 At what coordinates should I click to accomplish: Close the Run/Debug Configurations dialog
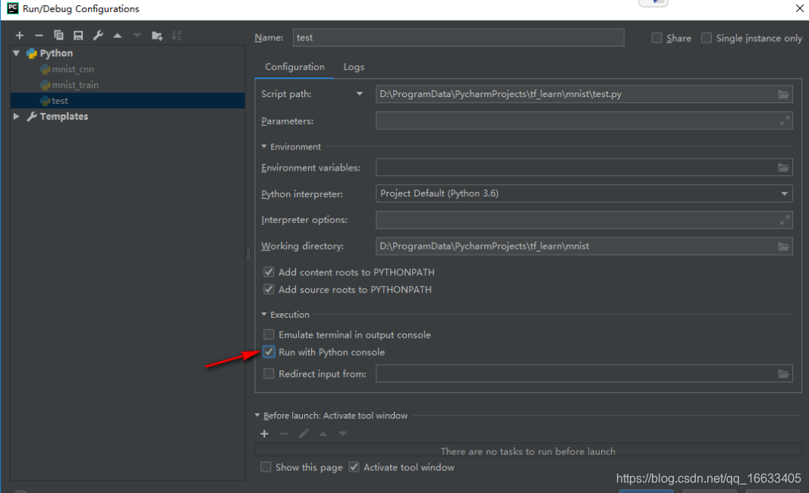tap(800, 8)
